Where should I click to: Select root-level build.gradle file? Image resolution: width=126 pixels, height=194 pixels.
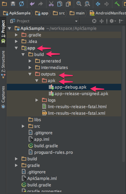(64, 185)
